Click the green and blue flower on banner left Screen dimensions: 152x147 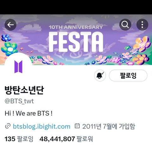coord(9,49)
